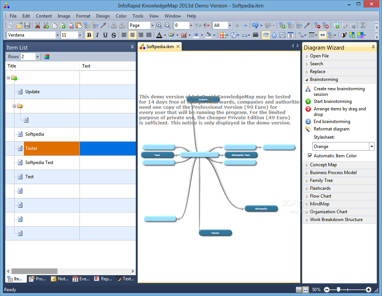Screen dimensions: 382x296
Task: Click the zoom slider plus button
Action: coord(369,290)
